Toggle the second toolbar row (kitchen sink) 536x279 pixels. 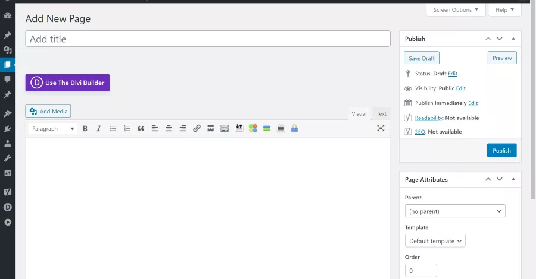point(225,128)
